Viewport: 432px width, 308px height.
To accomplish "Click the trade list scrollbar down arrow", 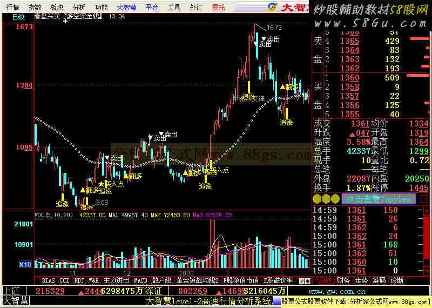I will pos(427,272).
